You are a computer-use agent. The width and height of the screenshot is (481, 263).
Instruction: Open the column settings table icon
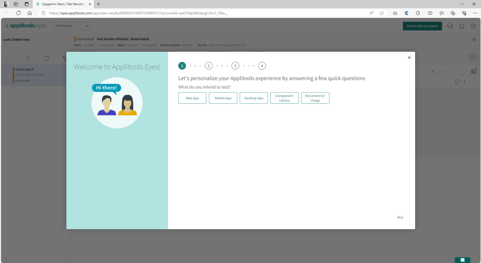[x=473, y=71]
